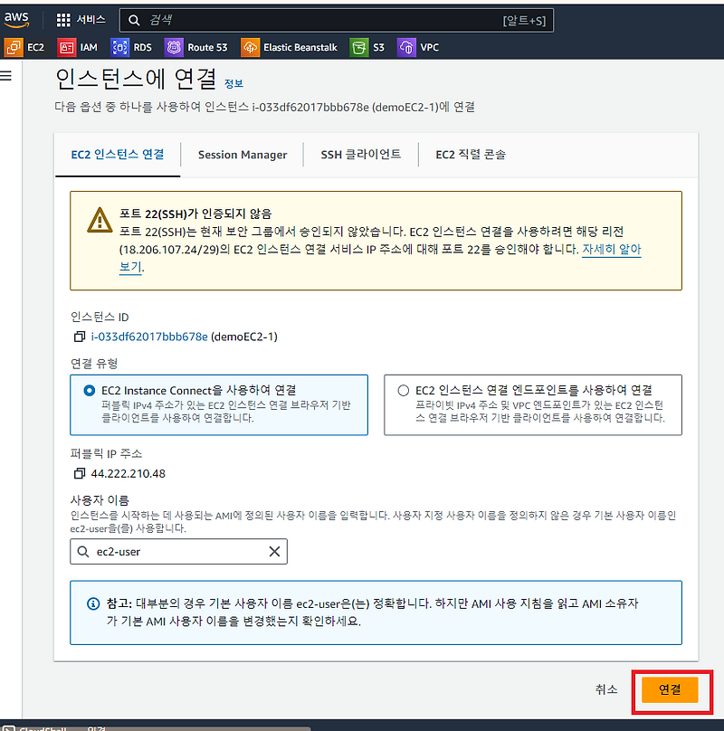Open the RDS service icon

[120, 46]
